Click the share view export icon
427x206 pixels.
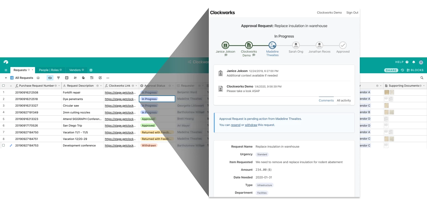point(100,78)
